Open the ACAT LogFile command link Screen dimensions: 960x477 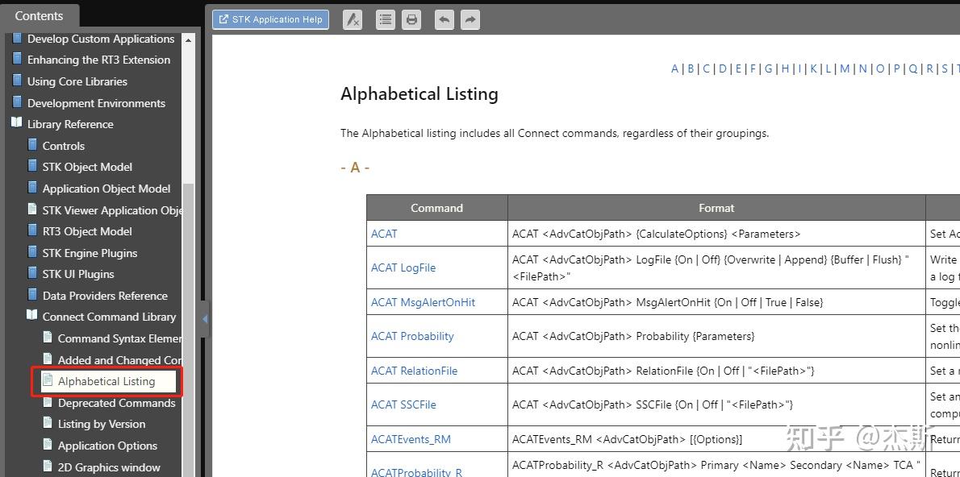[403, 268]
